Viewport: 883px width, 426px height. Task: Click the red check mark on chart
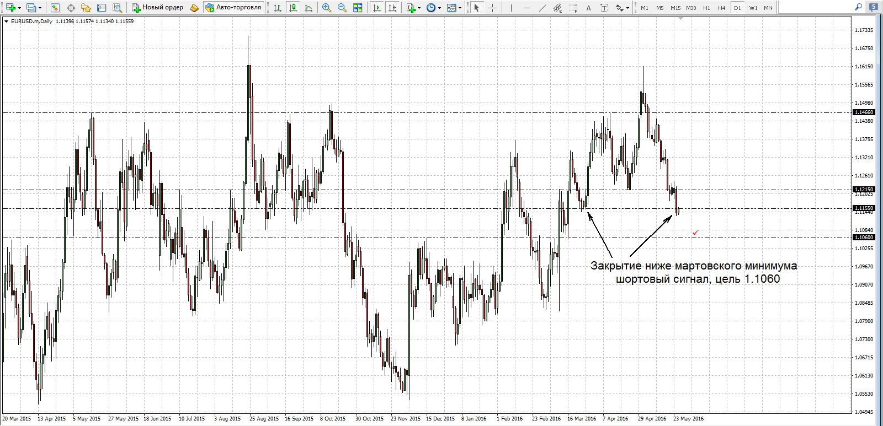click(x=695, y=233)
